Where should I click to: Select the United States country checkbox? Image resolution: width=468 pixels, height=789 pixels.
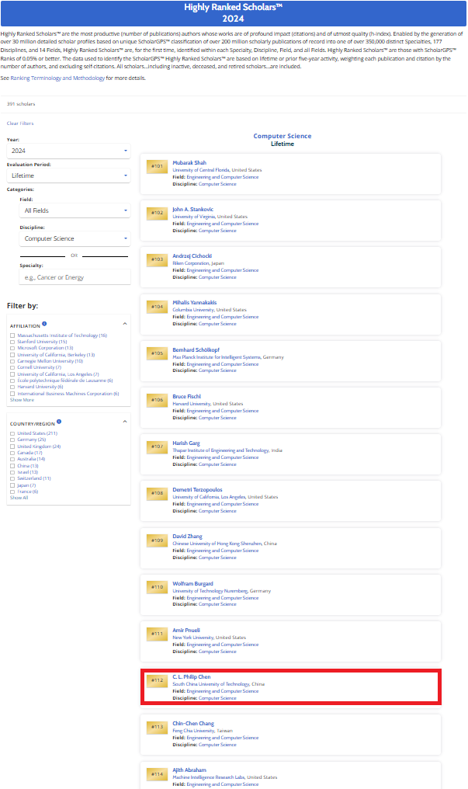(x=12, y=433)
